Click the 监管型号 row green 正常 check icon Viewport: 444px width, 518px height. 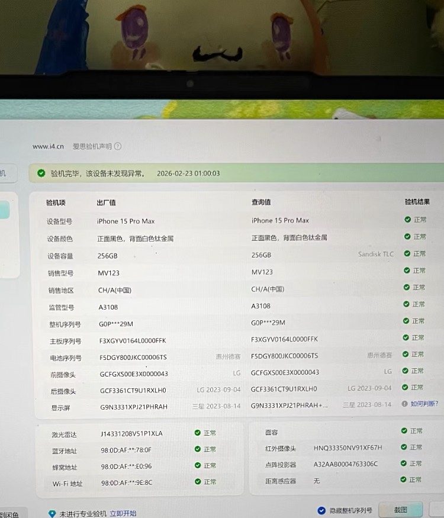pyautogui.click(x=406, y=304)
